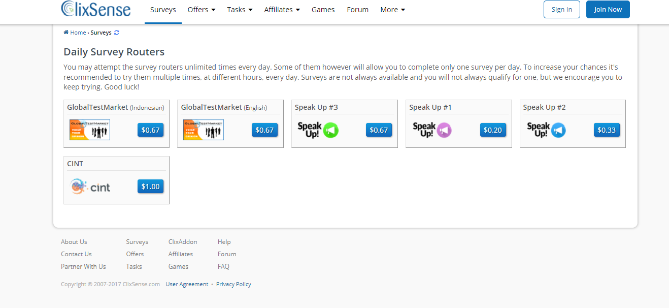Image resolution: width=669 pixels, height=308 pixels.
Task: Click the Join Now button
Action: [x=608, y=9]
